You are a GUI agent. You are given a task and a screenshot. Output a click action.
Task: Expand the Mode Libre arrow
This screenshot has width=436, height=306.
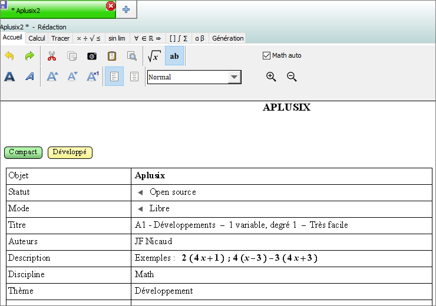click(x=140, y=209)
